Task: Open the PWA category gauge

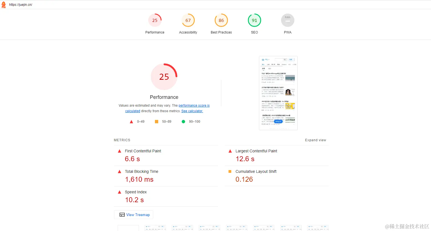Action: pyautogui.click(x=288, y=20)
